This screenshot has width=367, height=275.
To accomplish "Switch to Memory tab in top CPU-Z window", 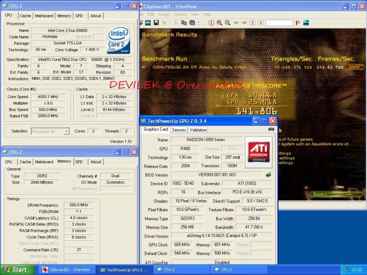I will [64, 16].
